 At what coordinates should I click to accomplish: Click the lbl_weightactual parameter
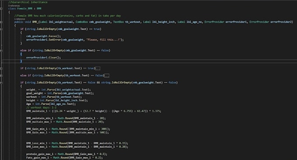click(x=61, y=22)
